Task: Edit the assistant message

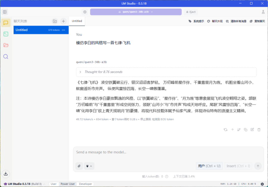Action: [x=252, y=130]
